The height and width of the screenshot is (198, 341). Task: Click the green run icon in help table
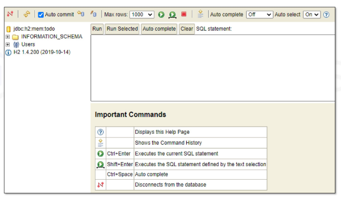click(100, 154)
